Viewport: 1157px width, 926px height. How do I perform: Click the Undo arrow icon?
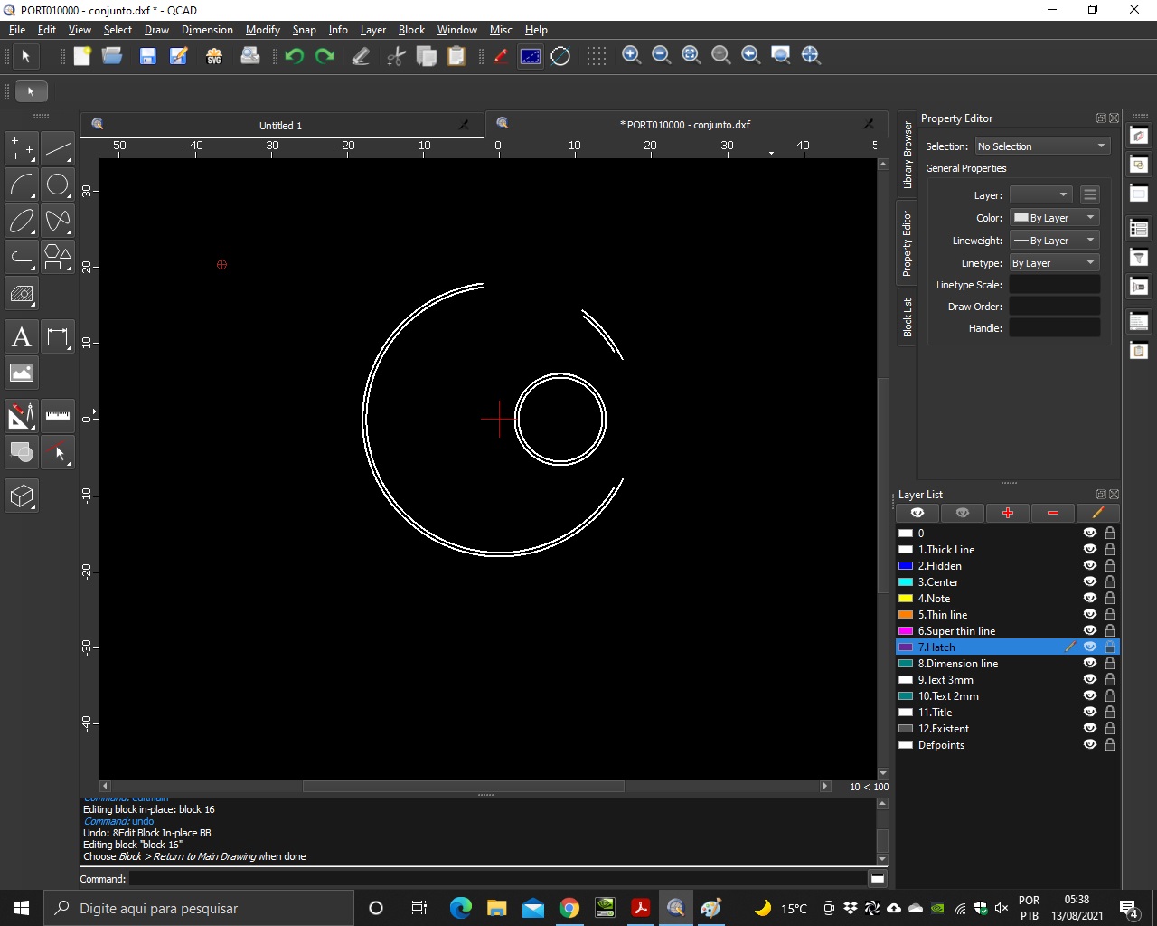[x=294, y=56]
